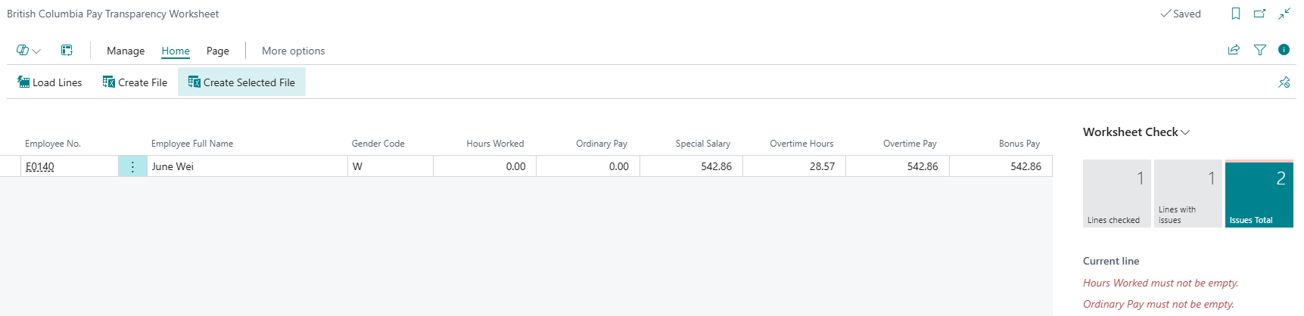The width and height of the screenshot is (1304, 316).
Task: Open More options menu
Action: point(293,51)
